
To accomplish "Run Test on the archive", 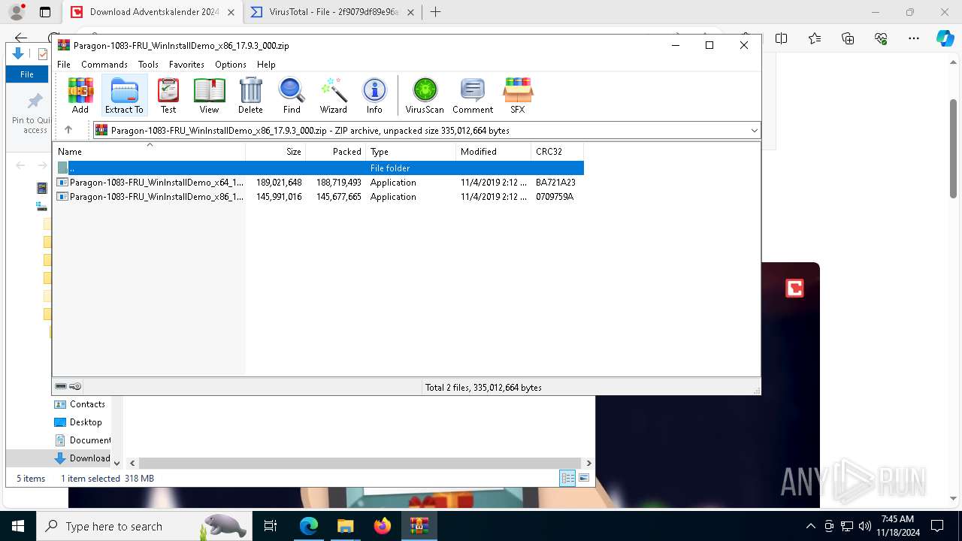I will pyautogui.click(x=168, y=95).
